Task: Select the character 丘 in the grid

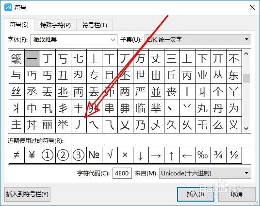Action: tap(172, 75)
